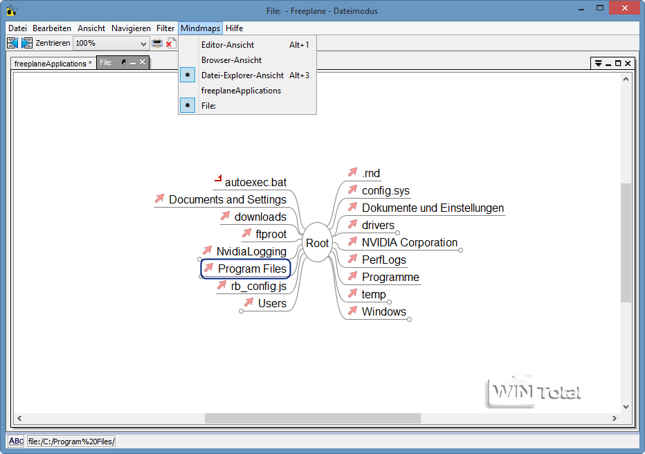Click the previous map arrow icon in toolbar
The height and width of the screenshot is (454, 645).
pos(12,43)
